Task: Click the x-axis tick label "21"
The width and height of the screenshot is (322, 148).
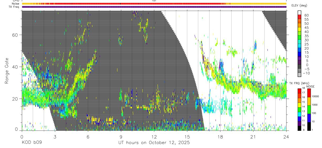Action: point(253,137)
